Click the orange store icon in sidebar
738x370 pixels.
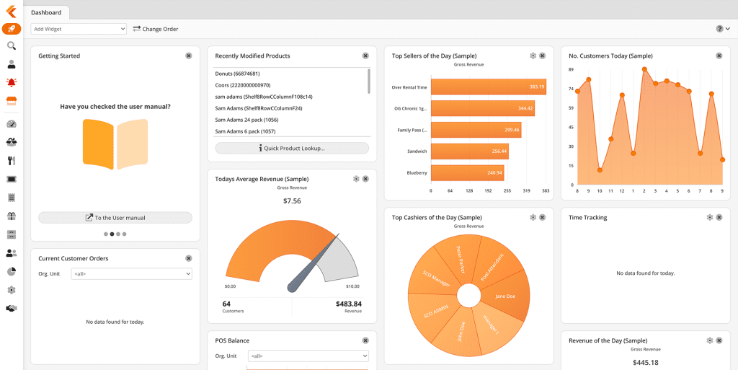12,101
